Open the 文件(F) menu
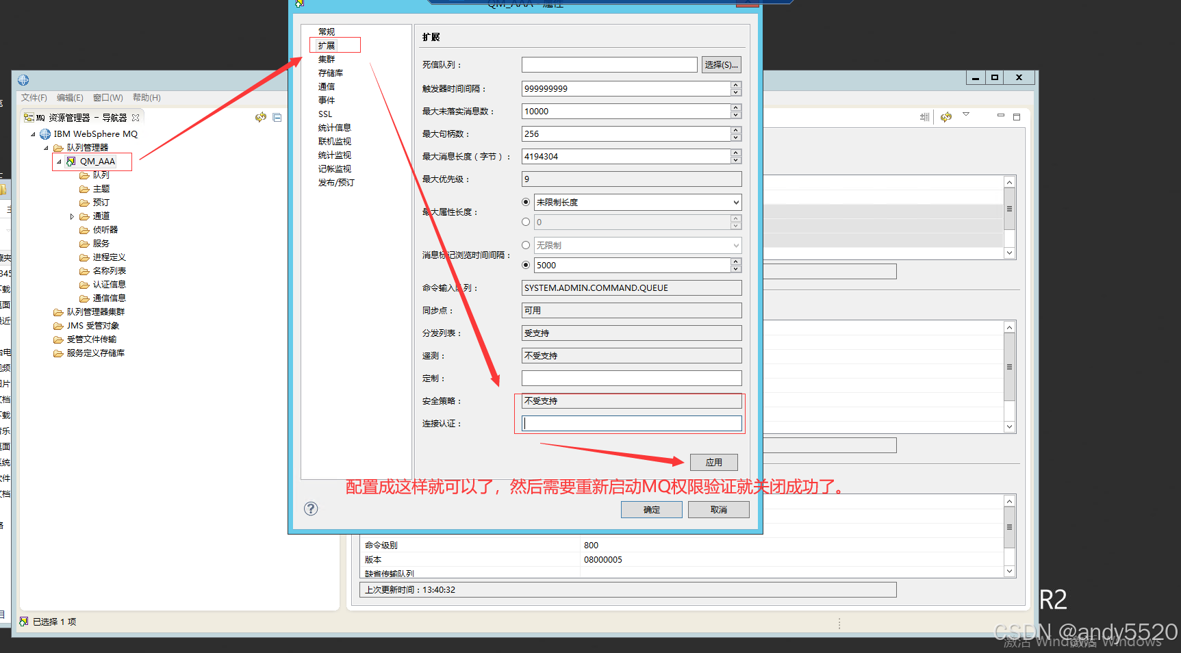Viewport: 1181px width, 653px height. click(x=34, y=98)
